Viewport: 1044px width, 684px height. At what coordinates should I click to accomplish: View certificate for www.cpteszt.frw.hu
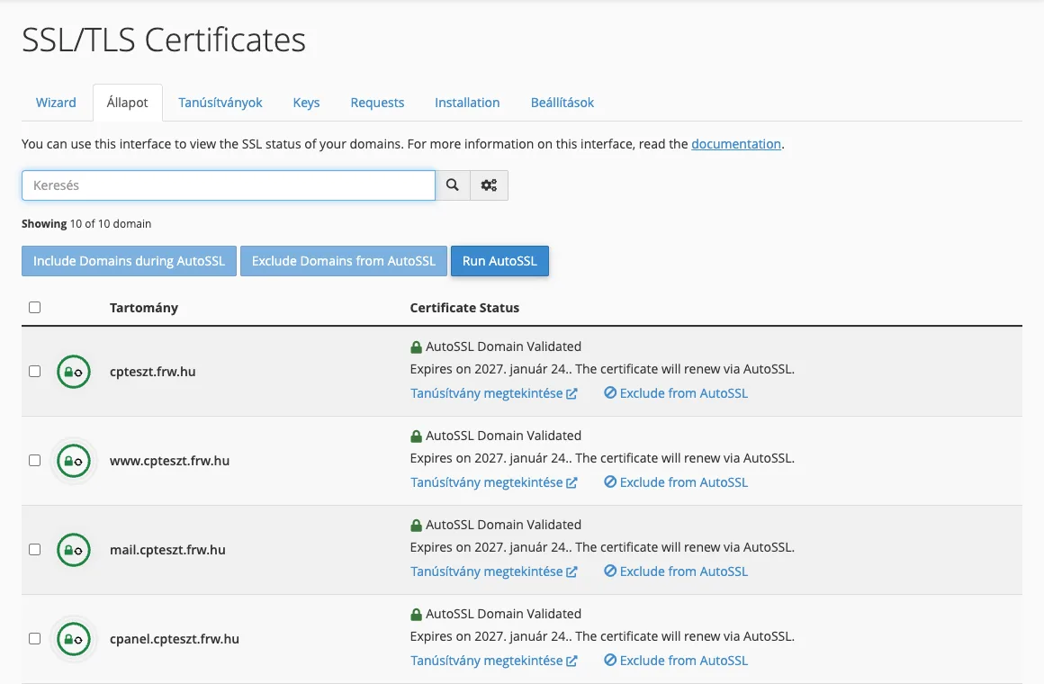493,483
